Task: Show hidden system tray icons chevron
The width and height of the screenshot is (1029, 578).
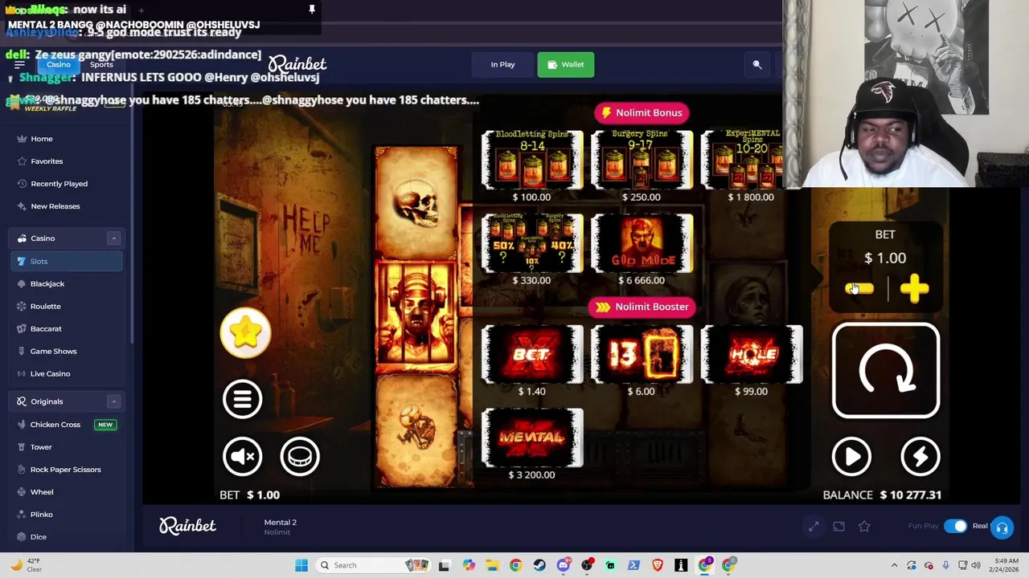Action: [894, 565]
